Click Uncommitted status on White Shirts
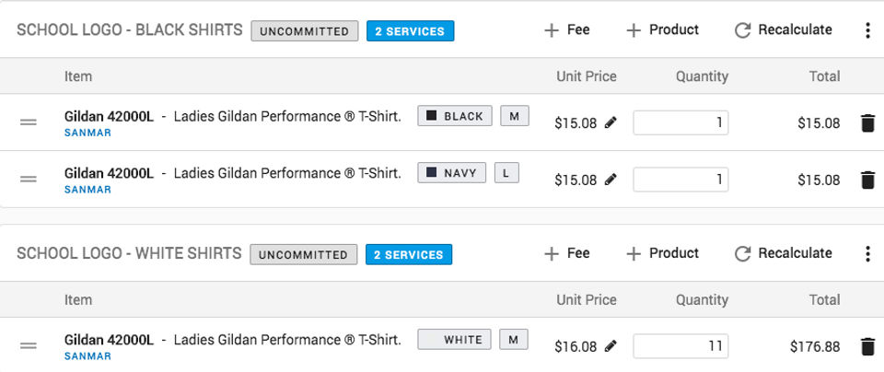 [303, 255]
